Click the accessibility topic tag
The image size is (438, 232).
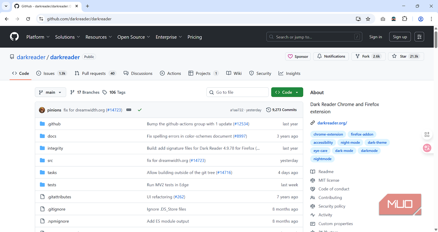point(323,143)
